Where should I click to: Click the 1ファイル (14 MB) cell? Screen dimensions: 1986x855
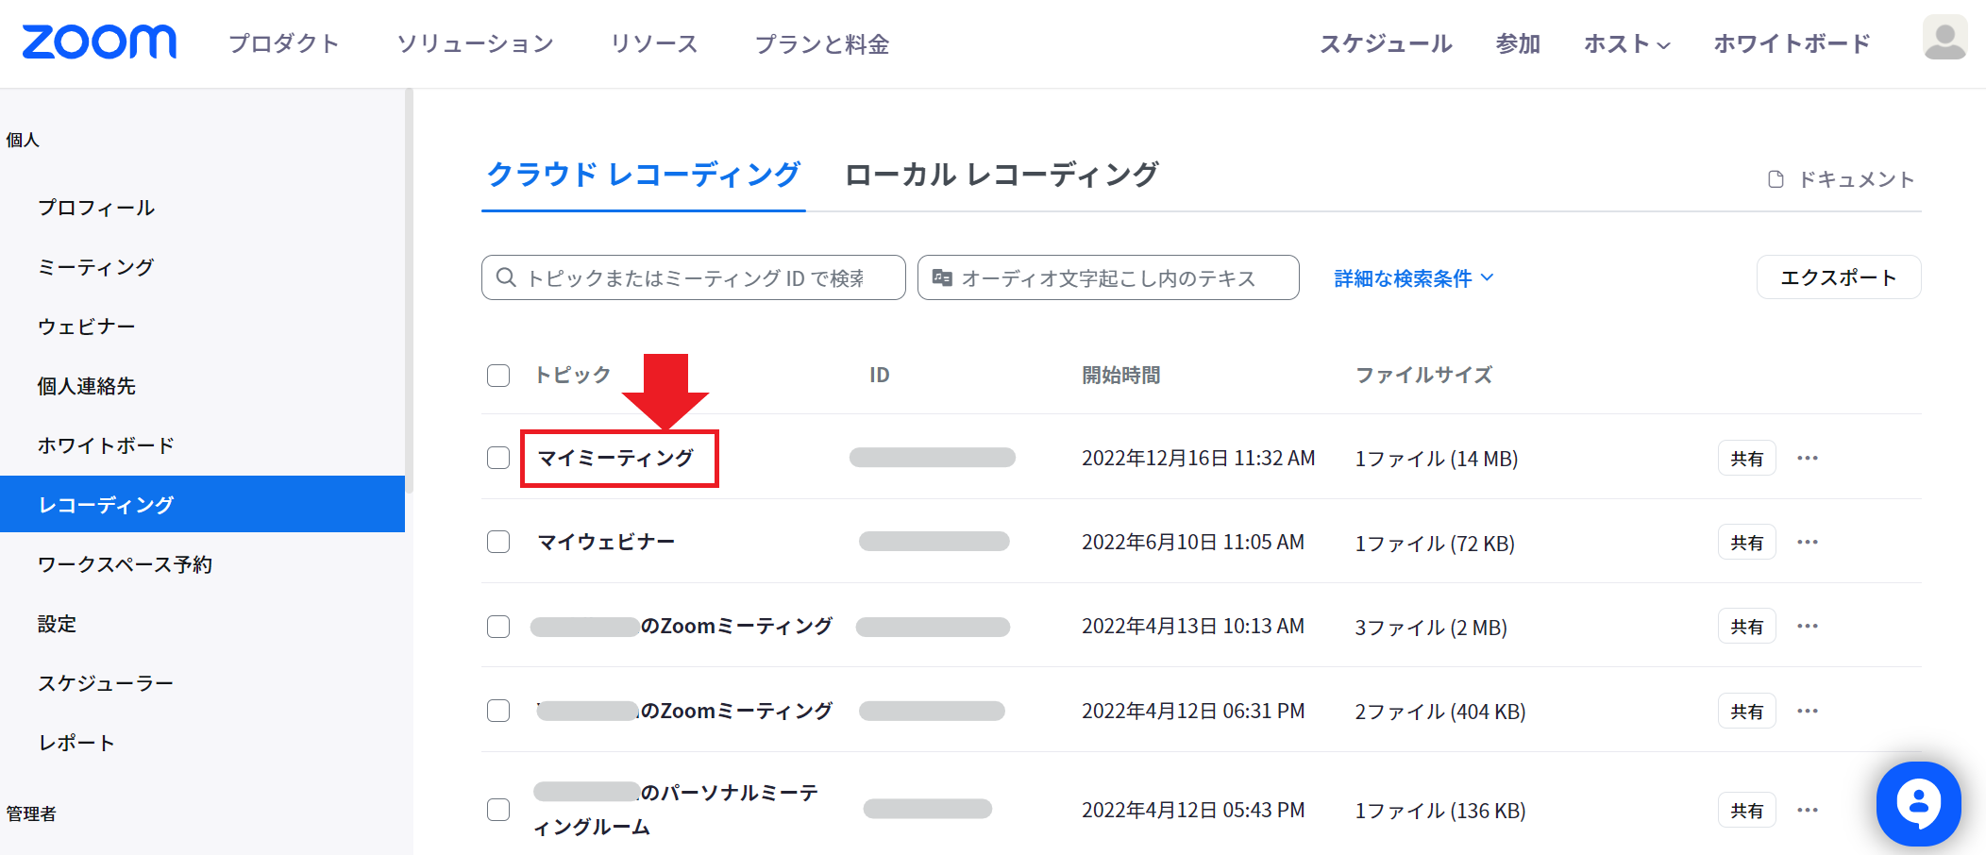pyautogui.click(x=1436, y=459)
